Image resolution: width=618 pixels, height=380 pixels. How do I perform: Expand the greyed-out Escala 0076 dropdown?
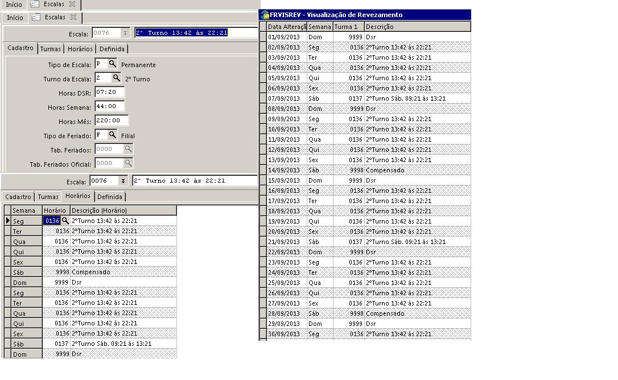126,34
